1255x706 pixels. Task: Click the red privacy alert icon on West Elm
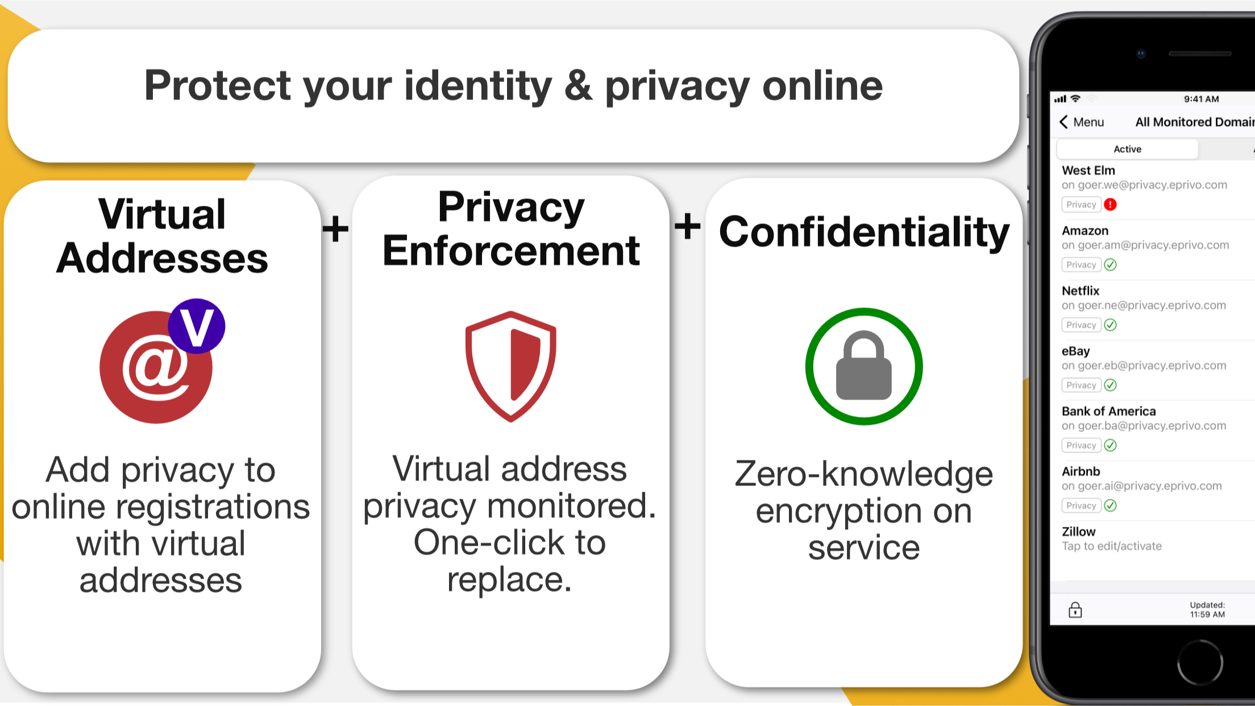[x=1110, y=204]
